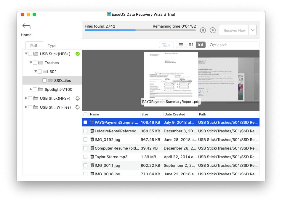The height and width of the screenshot is (203, 282).
Task: Toggle the select-all checkbox in the file list header
Action: coord(85,114)
